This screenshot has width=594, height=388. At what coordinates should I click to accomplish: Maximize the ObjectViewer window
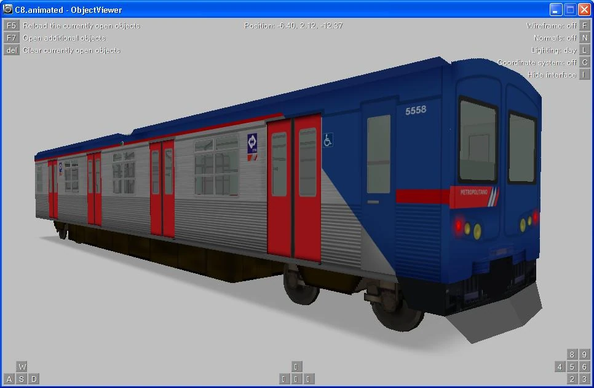570,9
